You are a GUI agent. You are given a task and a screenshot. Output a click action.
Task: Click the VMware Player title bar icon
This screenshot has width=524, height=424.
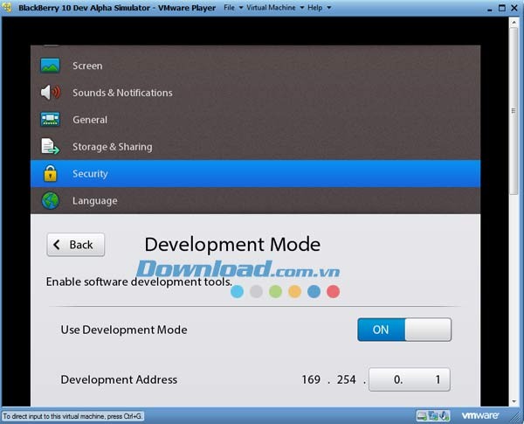7,7
